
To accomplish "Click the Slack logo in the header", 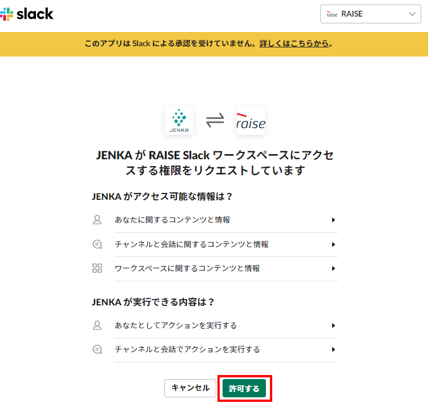I will pyautogui.click(x=27, y=14).
